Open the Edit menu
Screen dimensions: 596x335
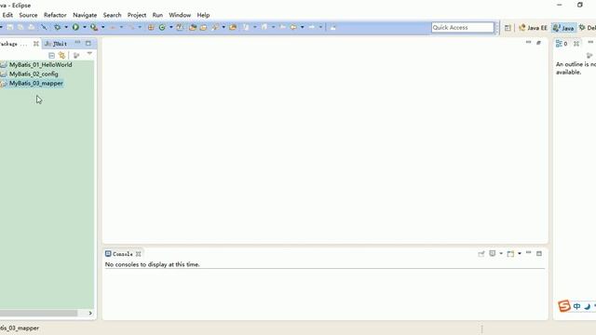[7, 15]
